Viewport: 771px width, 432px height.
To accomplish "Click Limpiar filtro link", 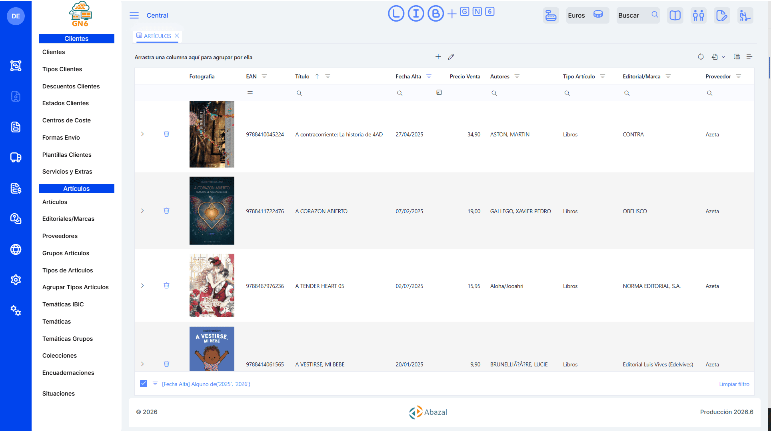I will tap(734, 384).
